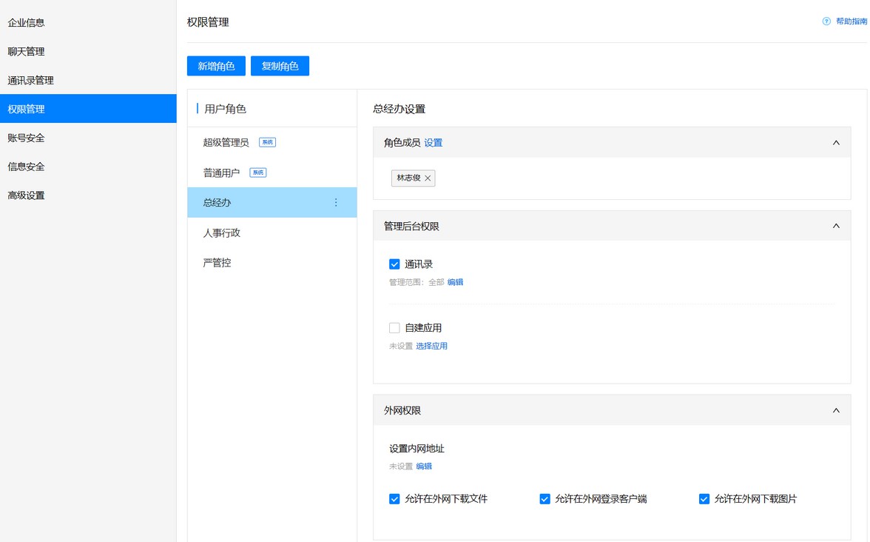Screen dimensions: 870x542
Task: Open 账号安全 settings page
Action: click(27, 138)
